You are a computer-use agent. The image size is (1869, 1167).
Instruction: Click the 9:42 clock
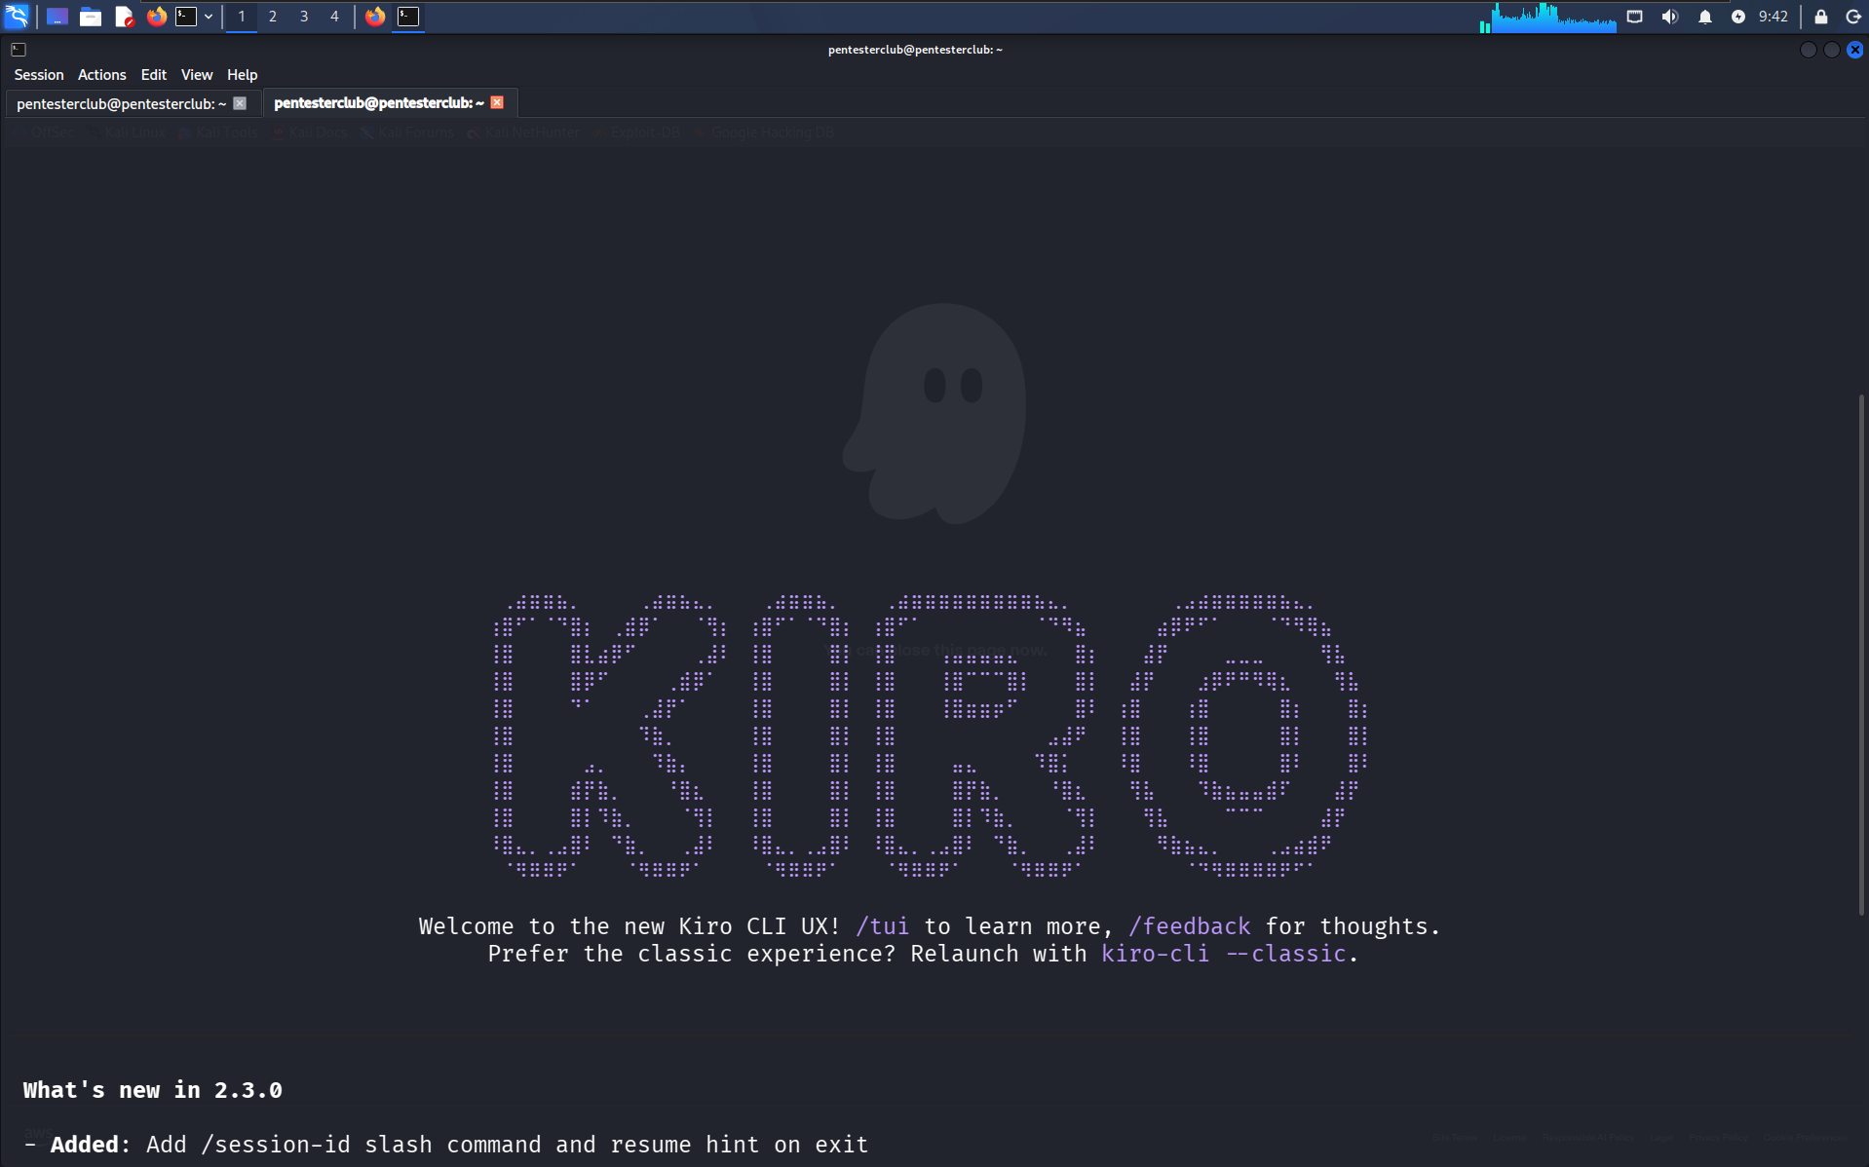pos(1774,17)
